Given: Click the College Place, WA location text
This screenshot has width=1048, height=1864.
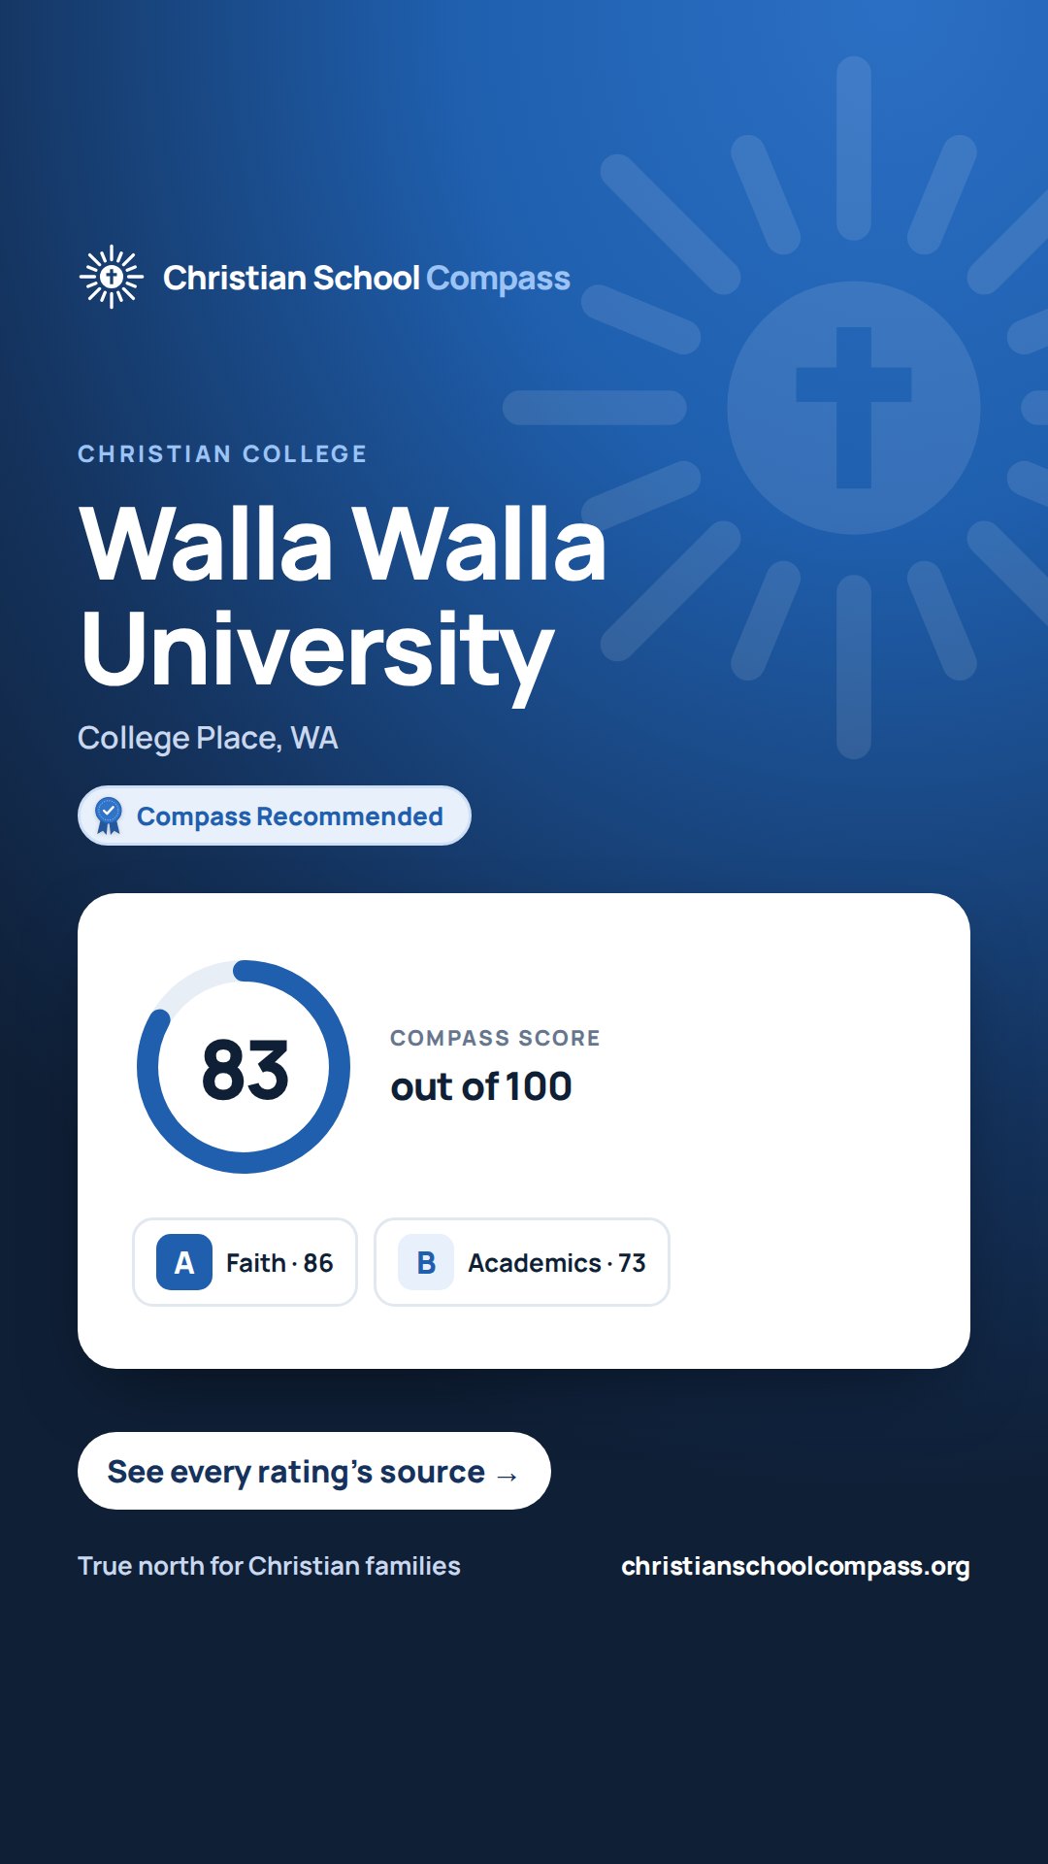Looking at the screenshot, I should pyautogui.click(x=208, y=738).
